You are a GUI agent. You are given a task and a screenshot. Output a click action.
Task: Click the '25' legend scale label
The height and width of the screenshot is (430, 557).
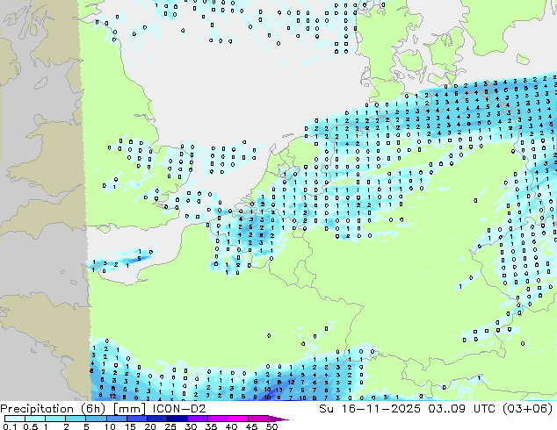(170, 426)
